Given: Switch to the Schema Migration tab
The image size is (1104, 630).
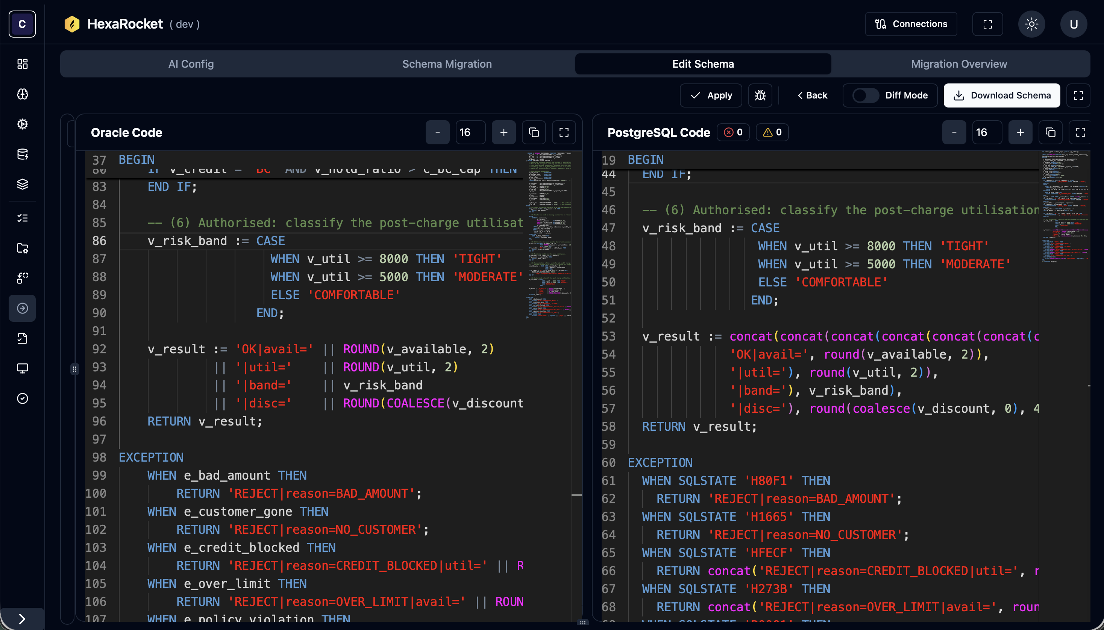Looking at the screenshot, I should click(x=447, y=64).
